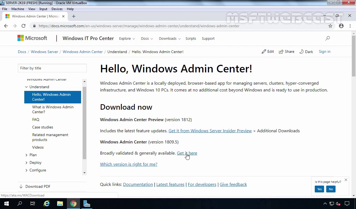Select the Windows Admin Center browser tab
The image size is (356, 209).
point(35,16)
